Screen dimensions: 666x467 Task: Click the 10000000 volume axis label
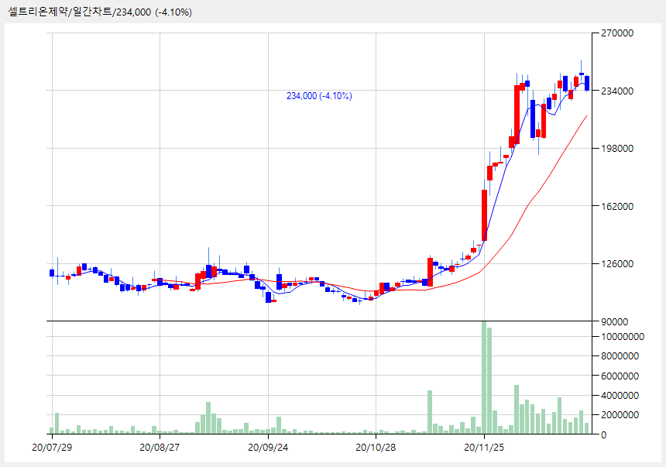click(623, 337)
